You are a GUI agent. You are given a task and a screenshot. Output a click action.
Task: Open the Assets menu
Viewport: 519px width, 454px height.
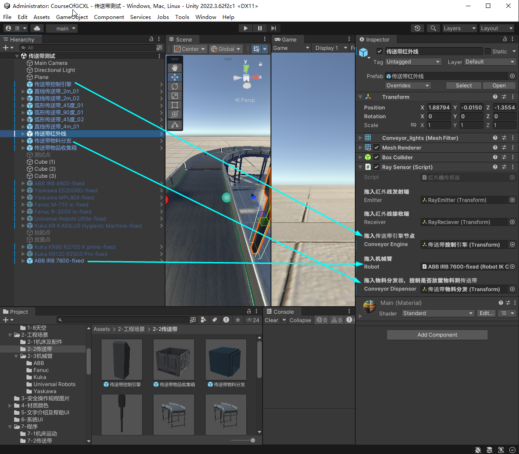point(41,17)
